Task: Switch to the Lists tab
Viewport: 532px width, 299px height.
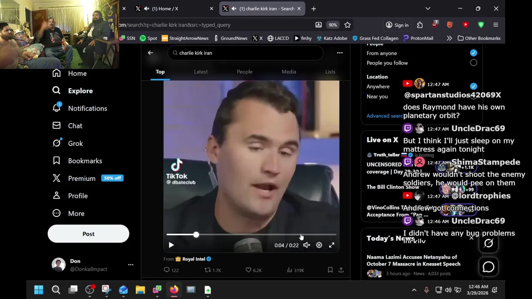Action: click(330, 72)
